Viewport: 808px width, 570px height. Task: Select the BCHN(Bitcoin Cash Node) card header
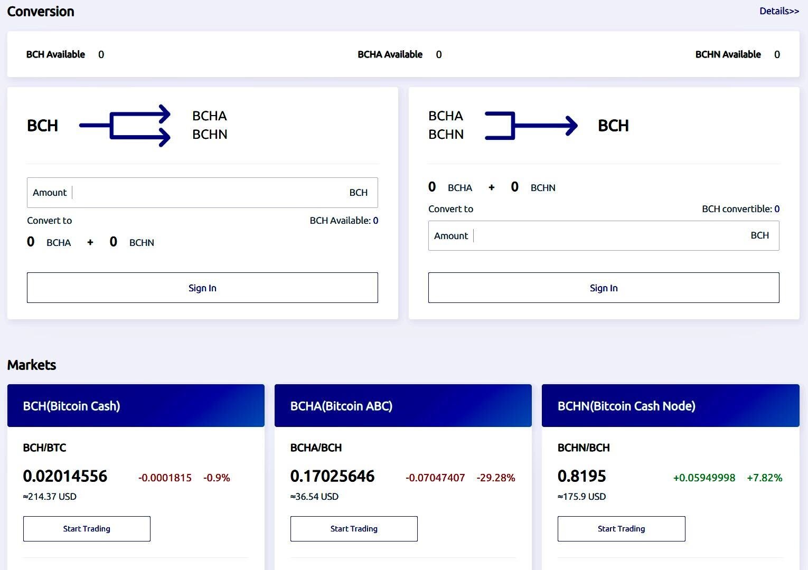[x=671, y=406]
